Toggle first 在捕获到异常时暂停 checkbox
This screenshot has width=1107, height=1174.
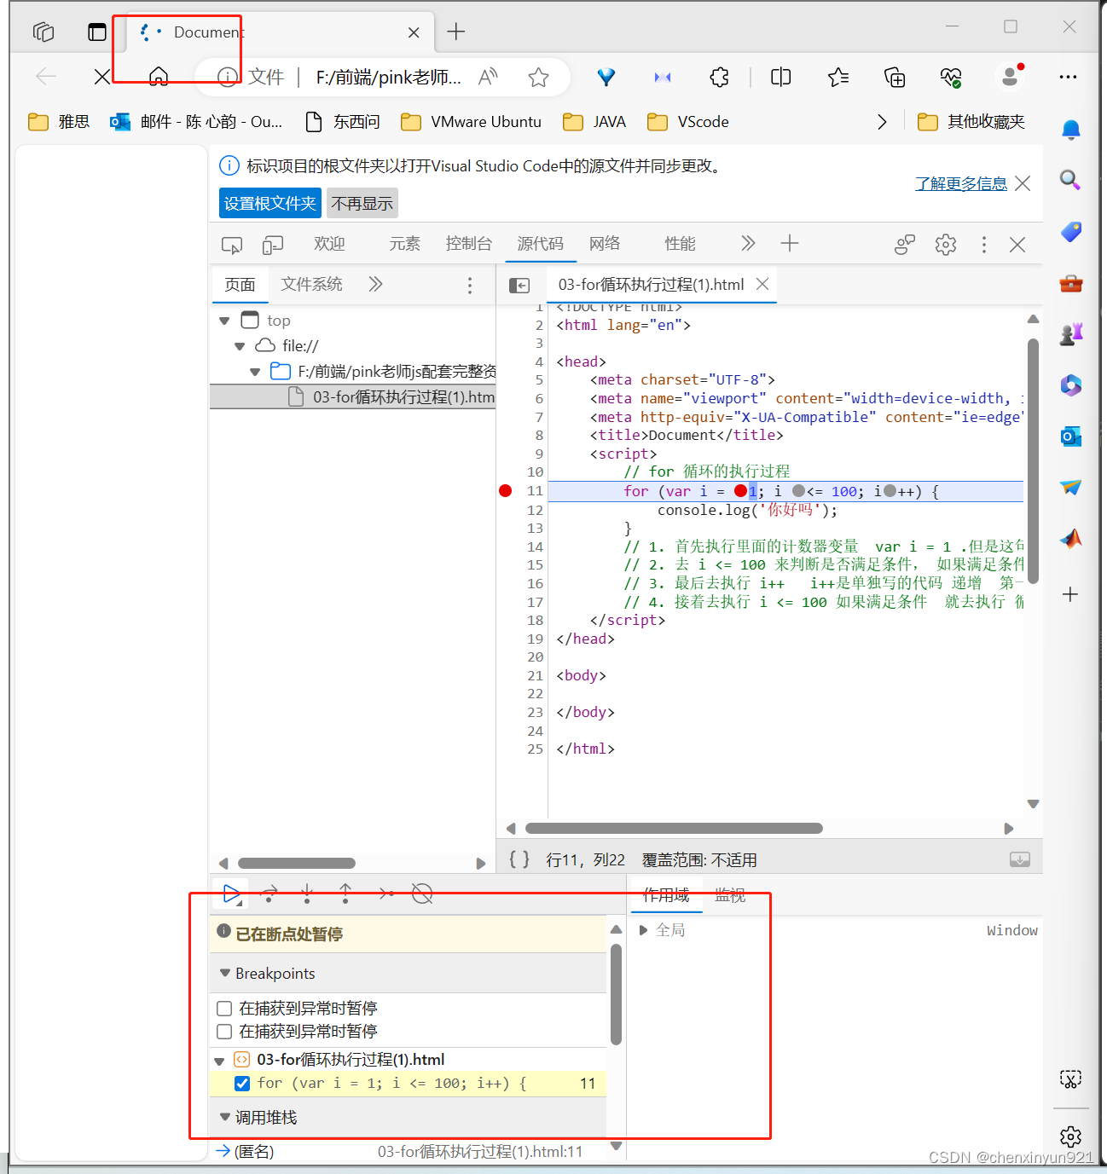224,1009
